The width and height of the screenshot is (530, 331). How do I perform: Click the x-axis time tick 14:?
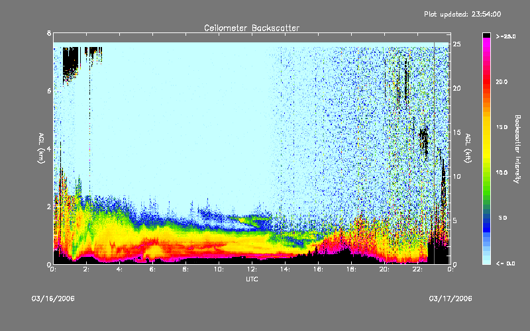point(285,269)
